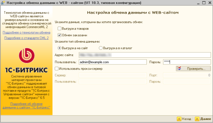Click the application icon in the title bar
The height and width of the screenshot is (123, 213).
(3, 3)
